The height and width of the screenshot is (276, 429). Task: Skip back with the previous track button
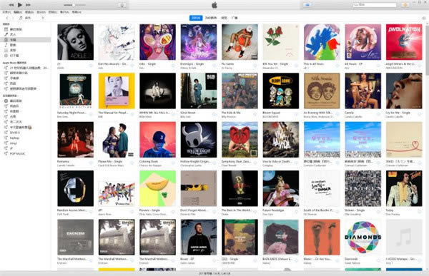coord(11,5)
